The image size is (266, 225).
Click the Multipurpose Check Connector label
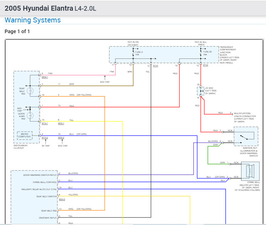(245, 117)
